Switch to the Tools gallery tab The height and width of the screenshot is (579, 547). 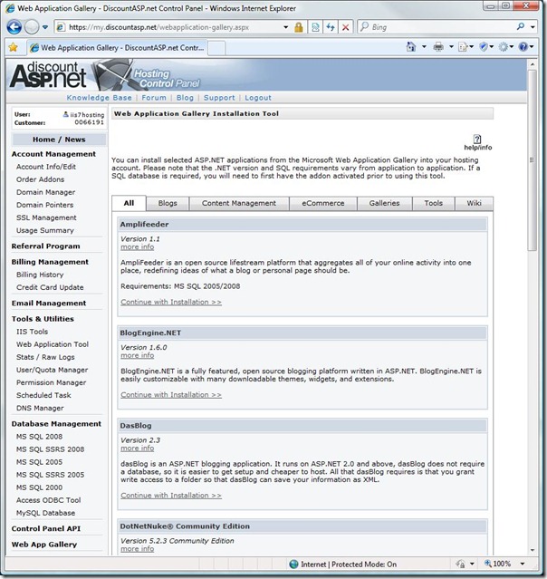(433, 204)
